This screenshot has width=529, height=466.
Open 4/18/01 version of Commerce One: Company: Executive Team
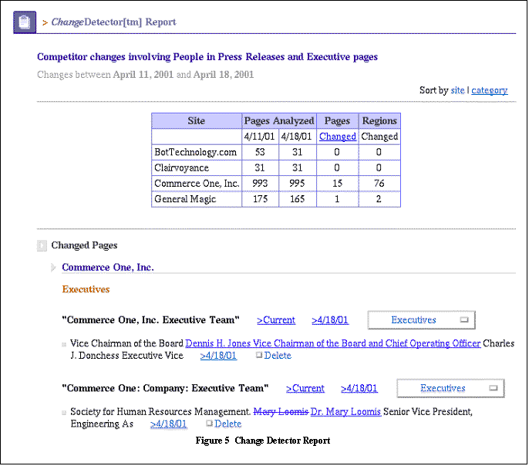359,388
